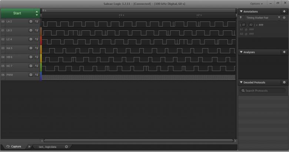Open settings gear on last_logicdata tab
The image size is (289, 152).
pyautogui.click(x=66, y=147)
